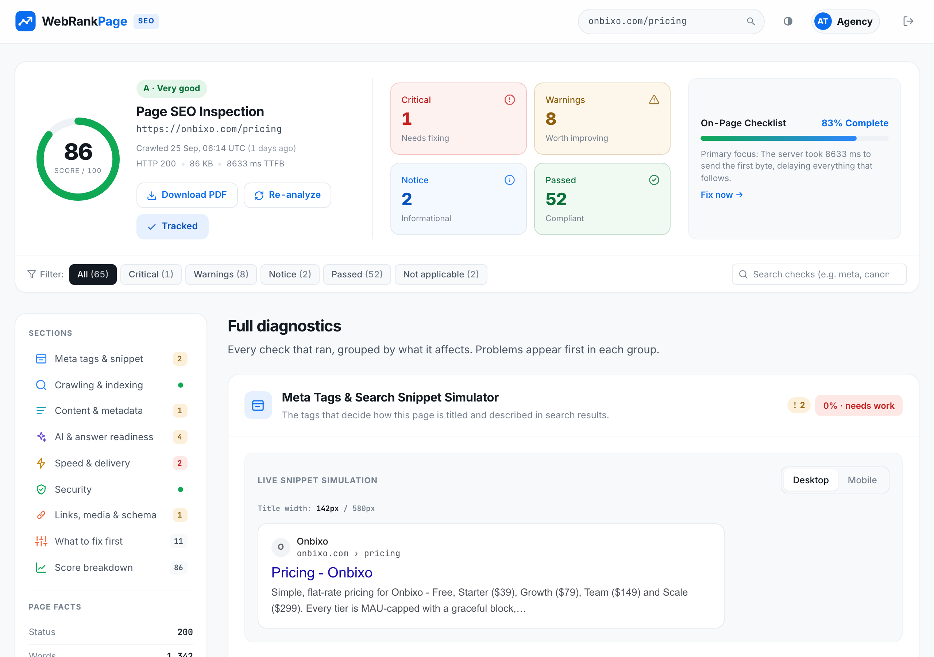Click the checkmark icon in Passed card
This screenshot has width=934, height=657.
(654, 180)
